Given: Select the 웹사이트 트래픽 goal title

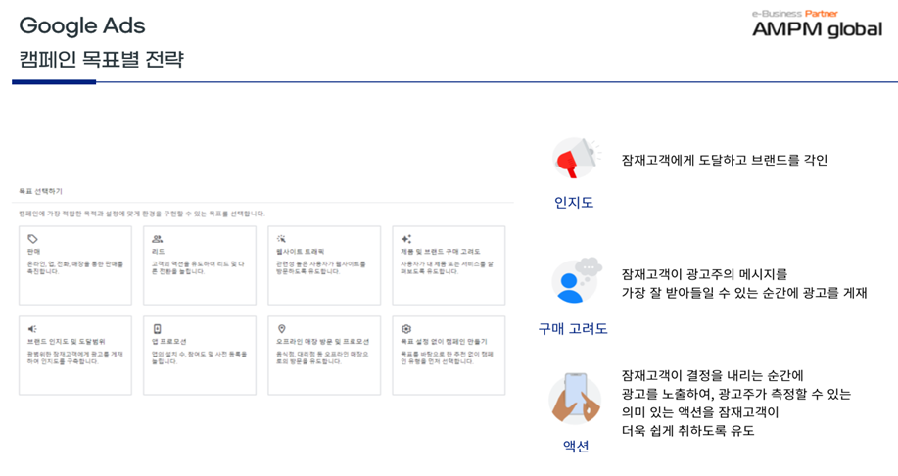Looking at the screenshot, I should click(300, 252).
